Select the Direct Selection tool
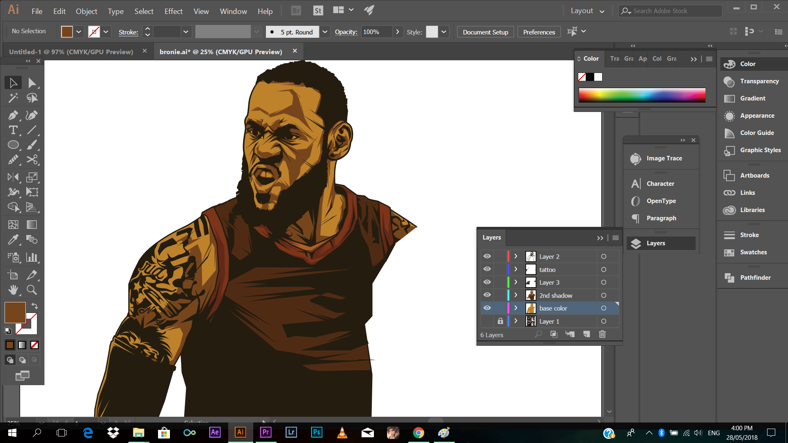Viewport: 788px width, 443px height. pos(32,83)
